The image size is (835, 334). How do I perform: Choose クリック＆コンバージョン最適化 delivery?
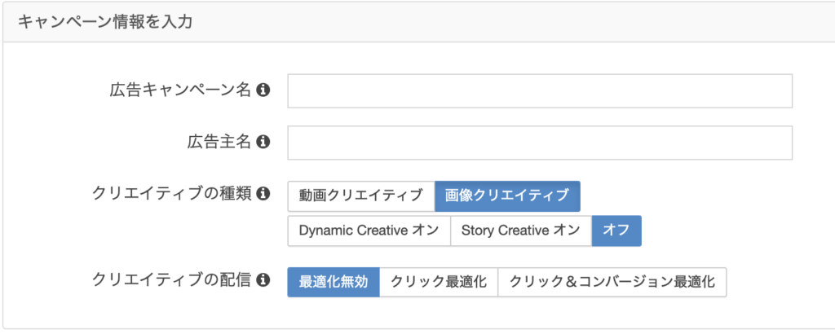coord(612,282)
